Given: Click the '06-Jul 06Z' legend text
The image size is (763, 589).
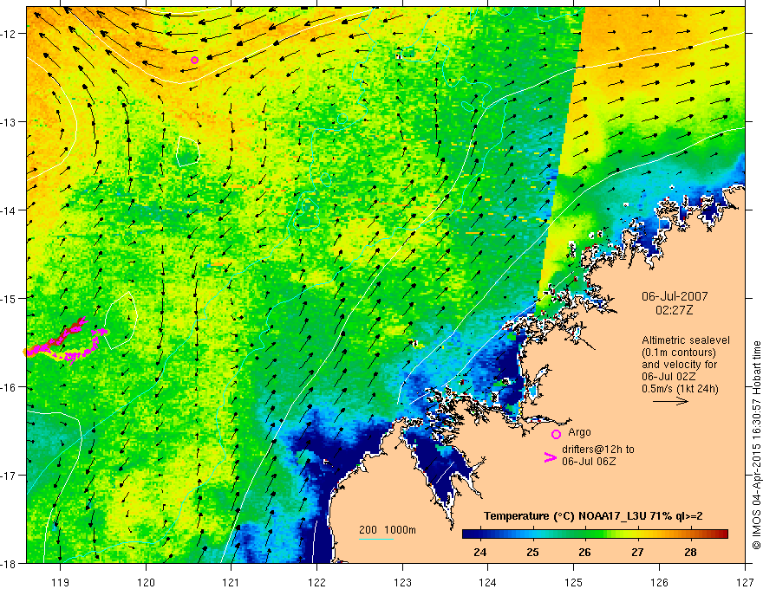Looking at the screenshot, I should coord(589,461).
